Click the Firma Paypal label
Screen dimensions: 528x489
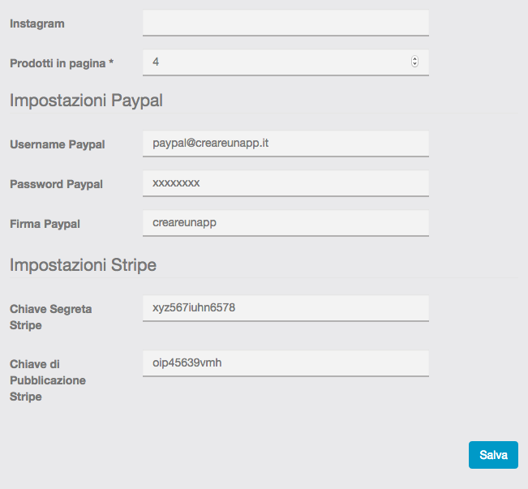point(45,224)
